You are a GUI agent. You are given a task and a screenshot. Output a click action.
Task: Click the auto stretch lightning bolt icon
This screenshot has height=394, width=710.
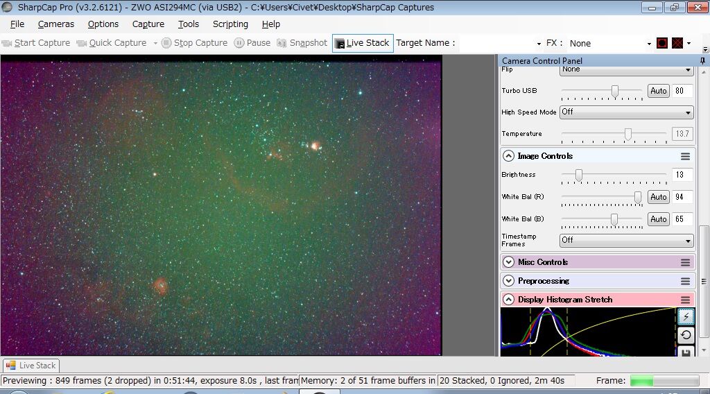click(x=685, y=316)
